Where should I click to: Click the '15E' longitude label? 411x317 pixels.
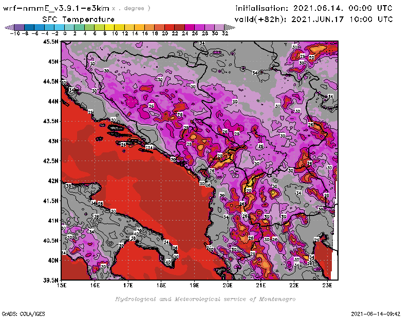click(62, 285)
